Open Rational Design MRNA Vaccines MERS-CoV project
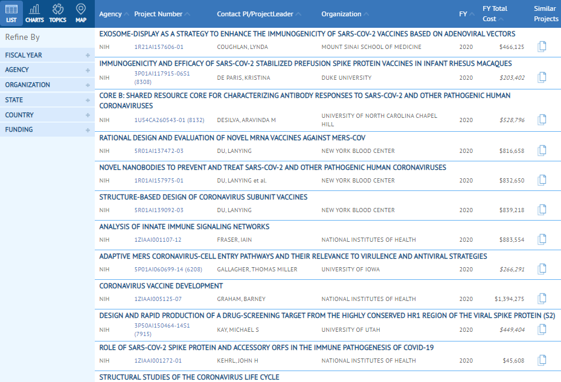This screenshot has width=561, height=382. click(232, 138)
